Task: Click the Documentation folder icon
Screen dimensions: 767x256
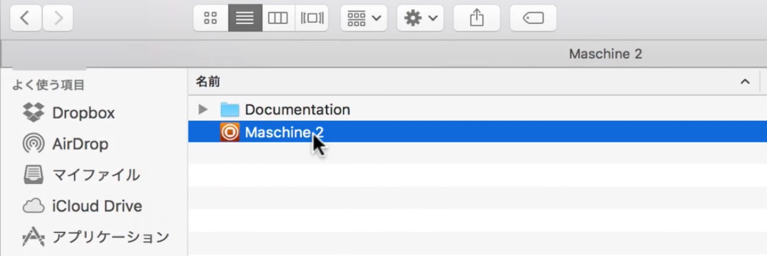Action: tap(230, 109)
